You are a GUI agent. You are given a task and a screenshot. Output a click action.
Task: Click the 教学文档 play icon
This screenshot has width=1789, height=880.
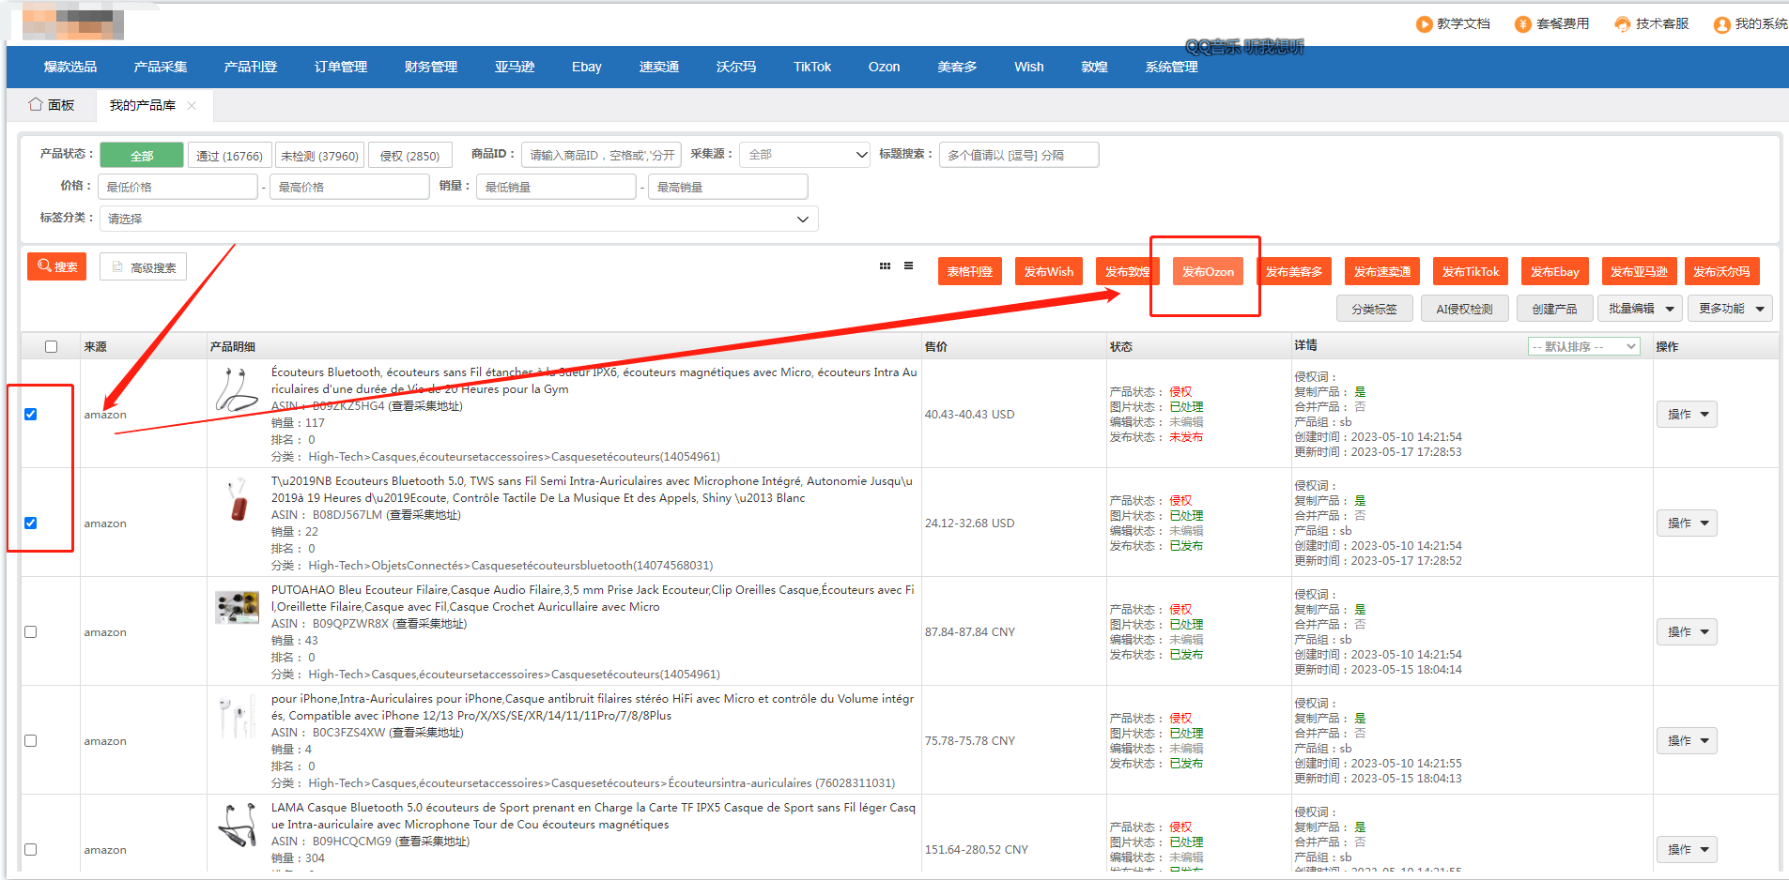tap(1425, 24)
